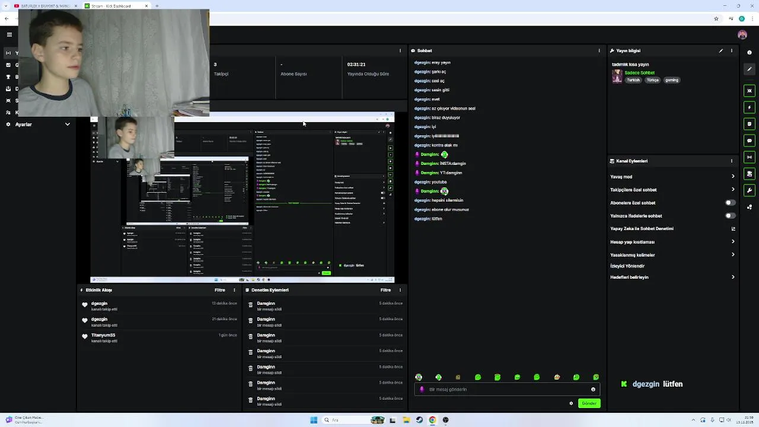Image resolution: width=759 pixels, height=427 pixels.
Task: Expand Hedefleri belirleyin chevron
Action: [733, 277]
